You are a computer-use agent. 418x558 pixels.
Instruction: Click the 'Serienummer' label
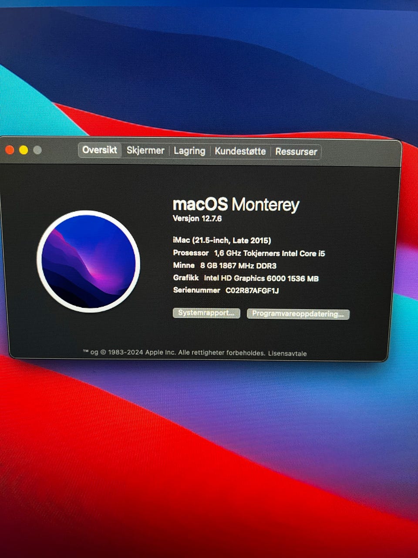click(x=196, y=290)
